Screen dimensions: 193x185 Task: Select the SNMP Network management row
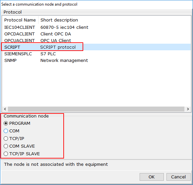click(x=96, y=61)
